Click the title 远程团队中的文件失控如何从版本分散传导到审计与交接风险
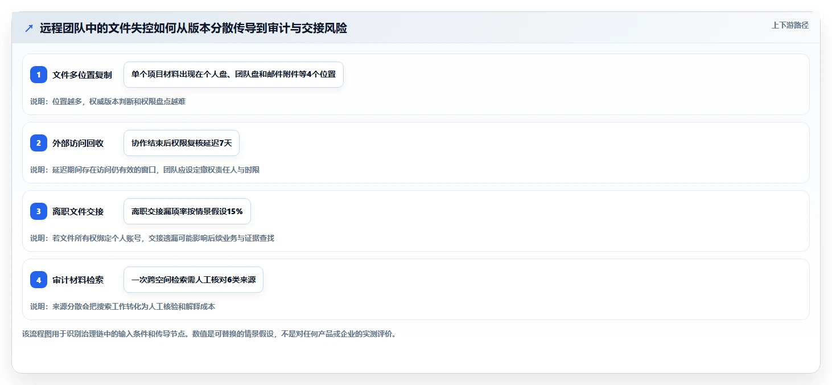The height and width of the screenshot is (385, 832). coord(193,28)
